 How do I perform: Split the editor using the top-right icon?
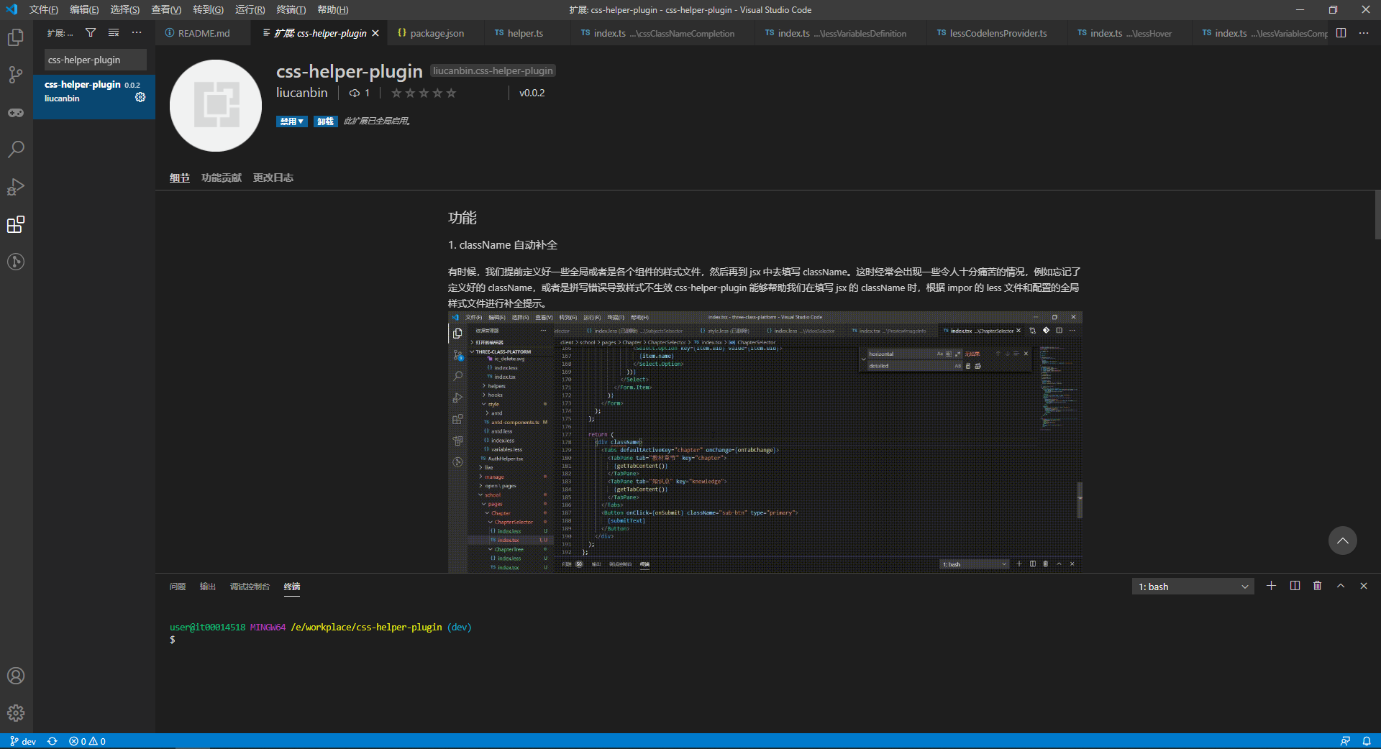[x=1341, y=33]
